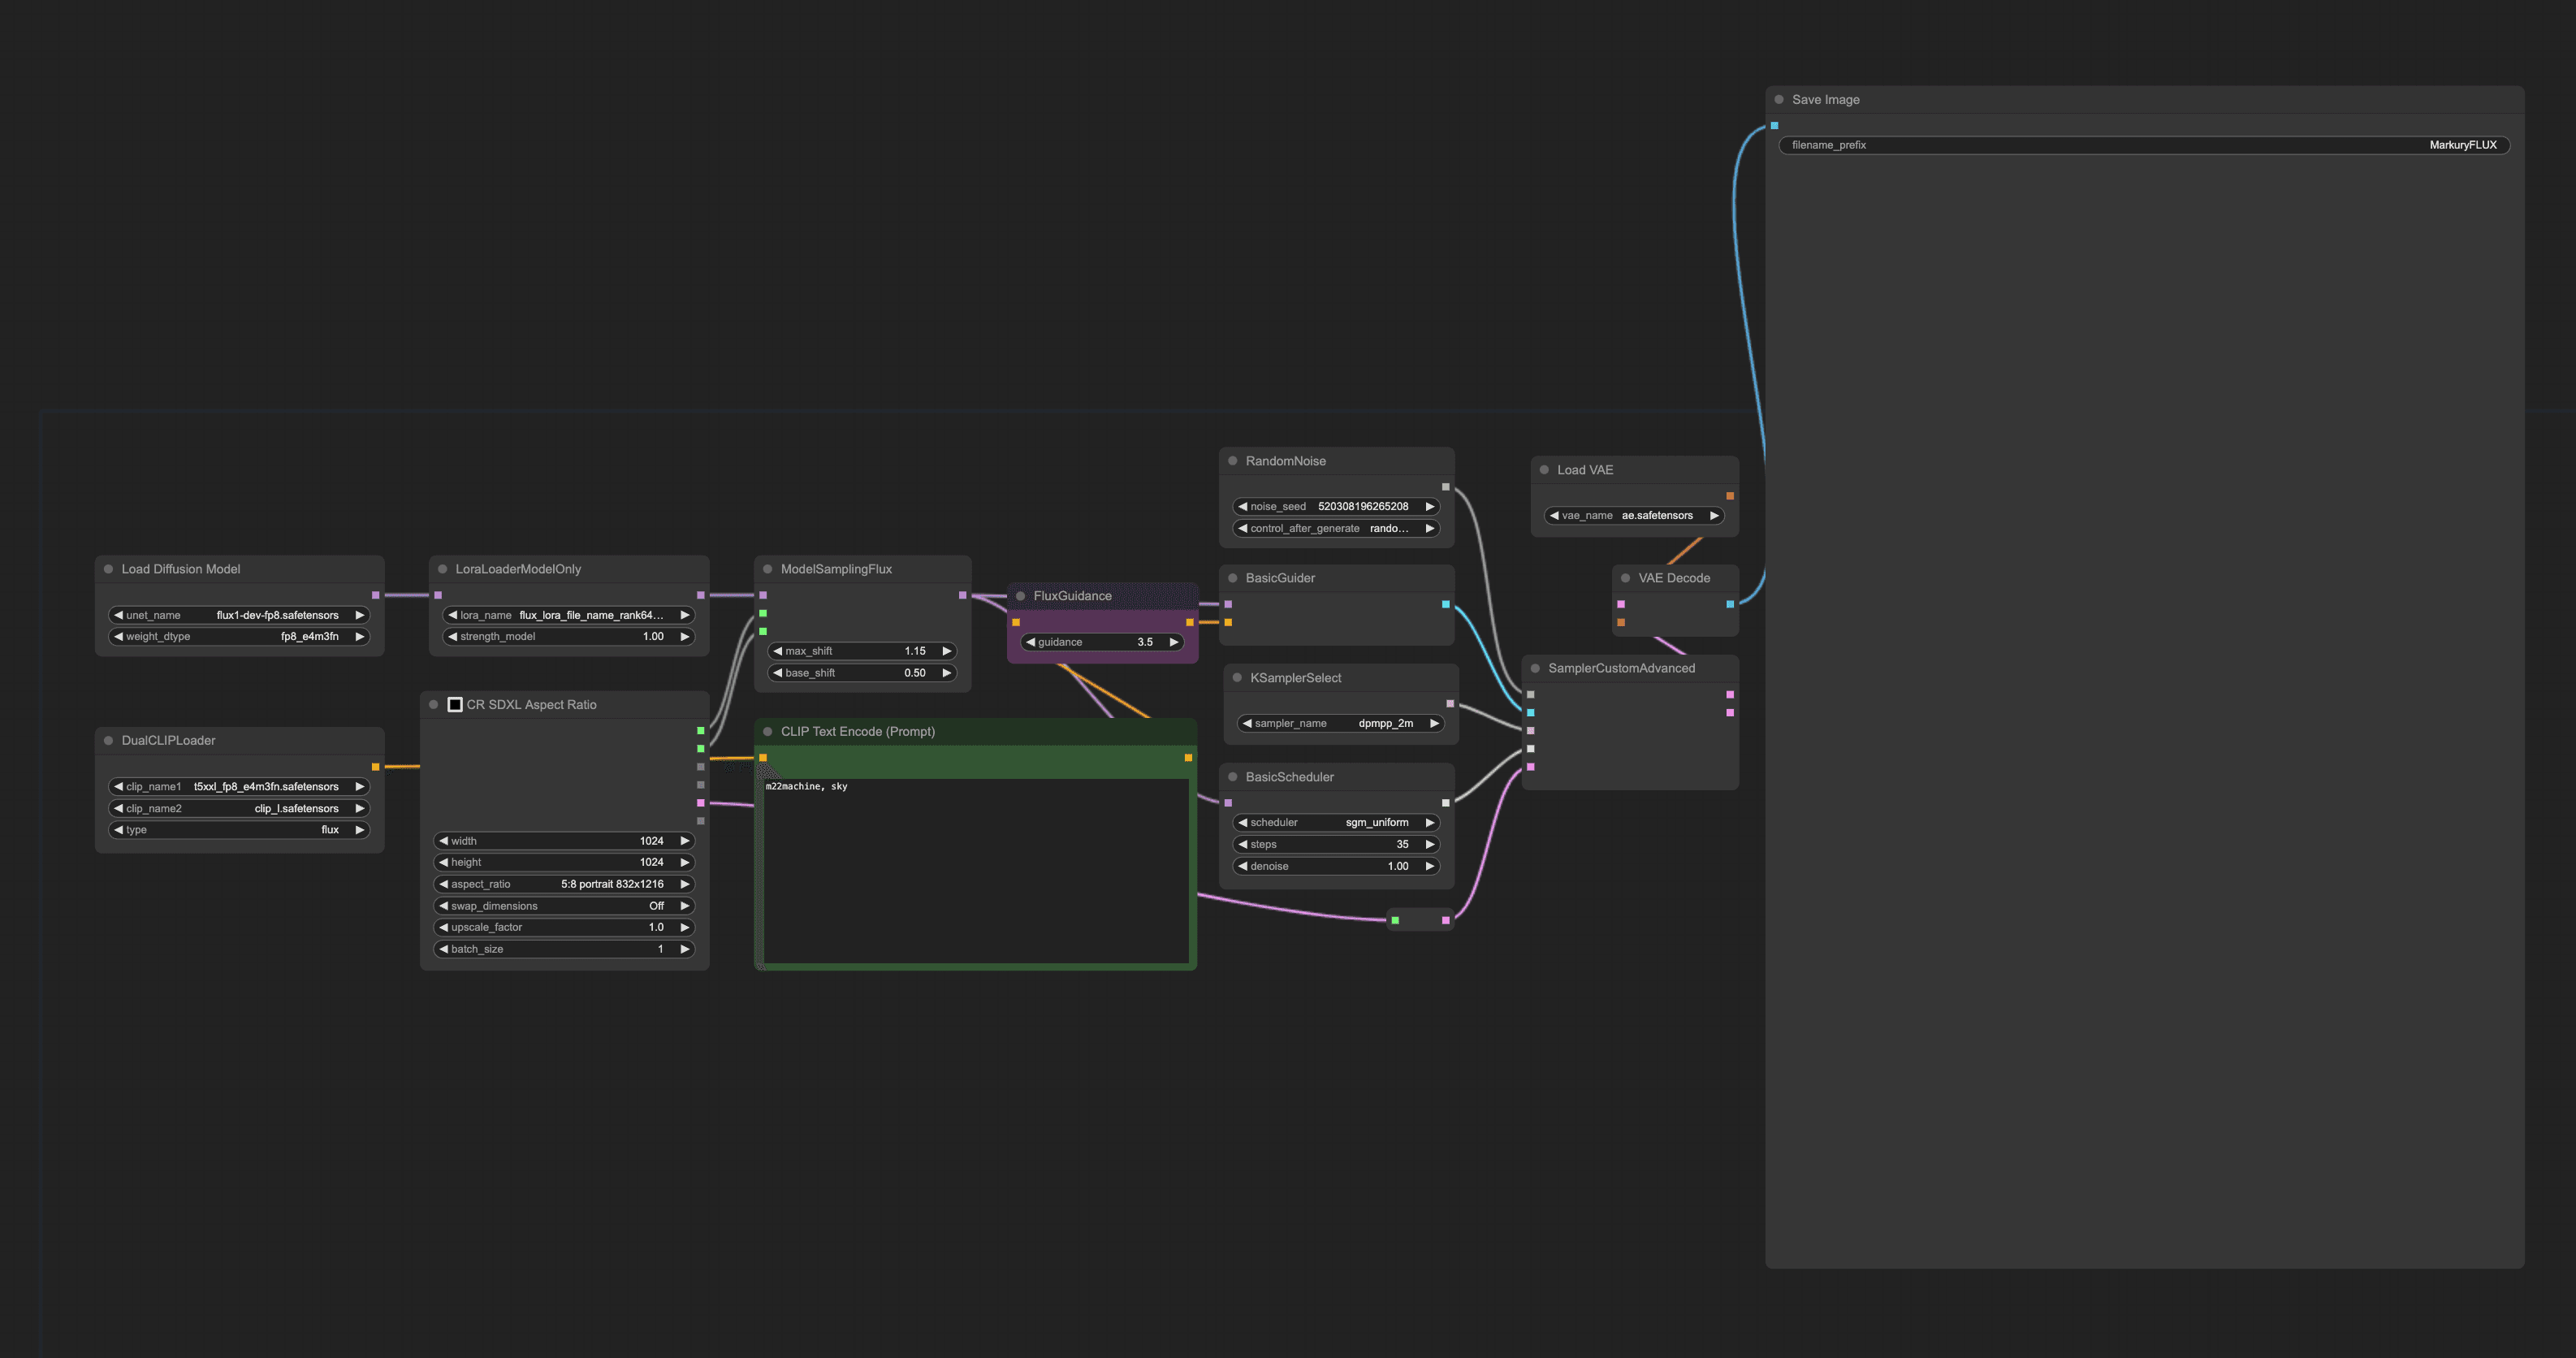This screenshot has height=1358, width=2576.
Task: Open the aspect_ratio 5:8 portrait dropdown
Action: click(564, 884)
